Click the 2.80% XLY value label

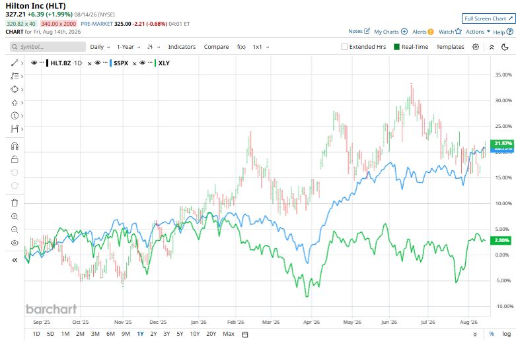(x=502, y=240)
